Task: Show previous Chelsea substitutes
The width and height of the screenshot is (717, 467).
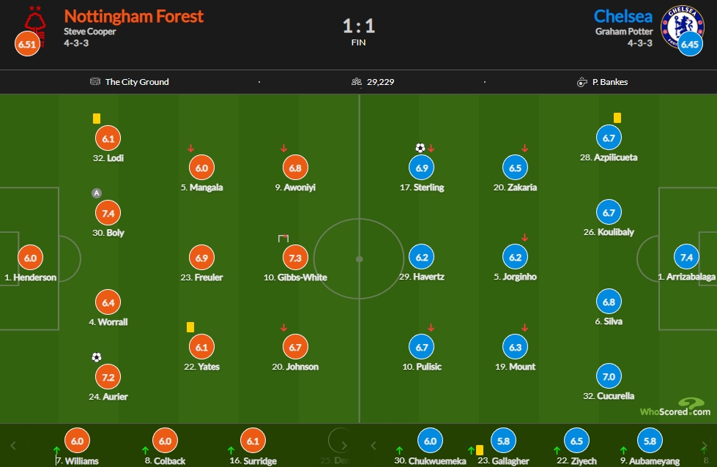Action: pos(373,445)
